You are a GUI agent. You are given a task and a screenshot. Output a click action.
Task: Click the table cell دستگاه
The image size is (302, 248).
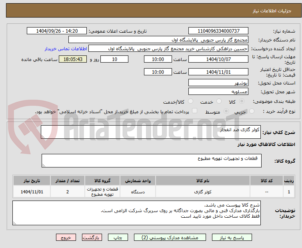(138, 192)
